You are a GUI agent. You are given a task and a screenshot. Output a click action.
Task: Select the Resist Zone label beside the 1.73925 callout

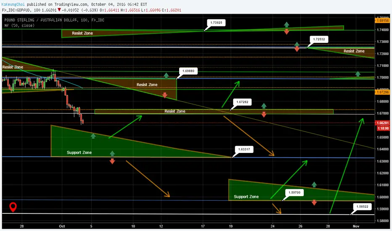(82, 33)
